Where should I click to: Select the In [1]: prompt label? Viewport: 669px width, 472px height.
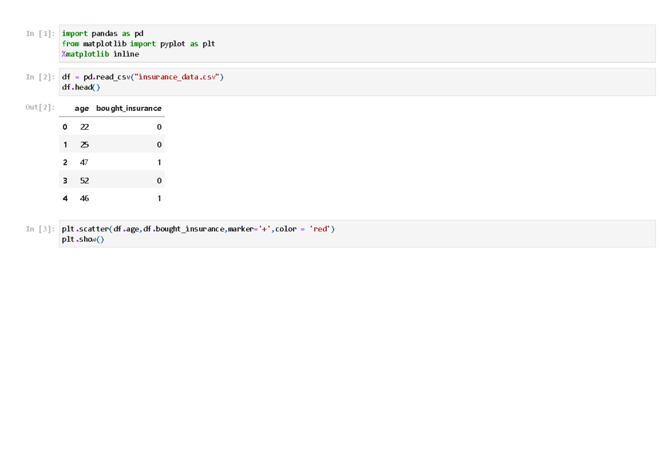(40, 33)
